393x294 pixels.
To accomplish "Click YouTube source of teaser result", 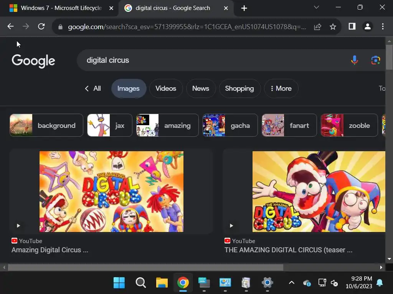I will tap(240, 241).
